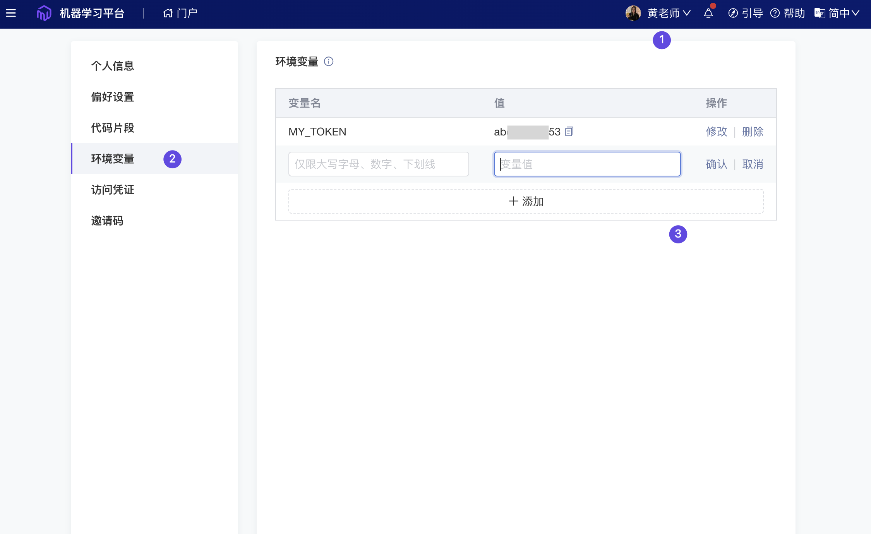The width and height of the screenshot is (871, 534).
Task: Copy the MY_TOKEN value using copy icon
Action: click(x=569, y=131)
